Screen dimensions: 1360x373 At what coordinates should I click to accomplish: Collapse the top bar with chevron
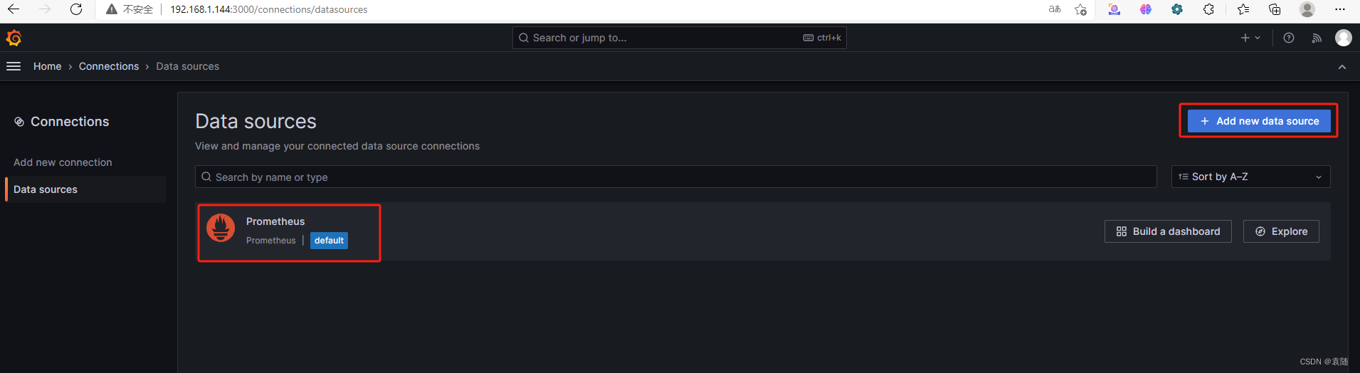1342,66
